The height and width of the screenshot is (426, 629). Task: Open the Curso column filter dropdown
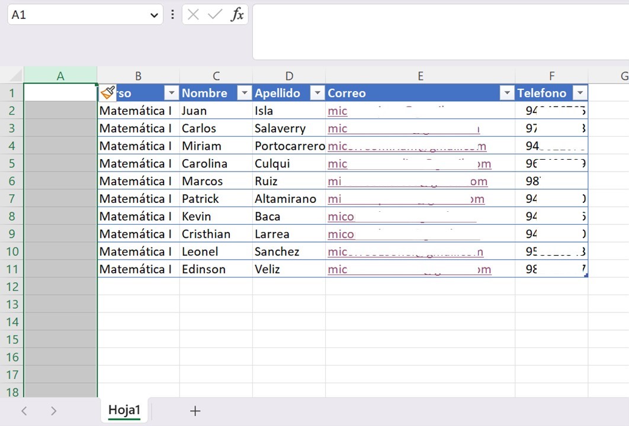pyautogui.click(x=171, y=93)
